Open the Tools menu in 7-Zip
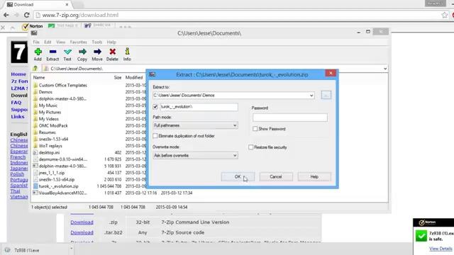The width and height of the screenshot is (454, 255). pyautogui.click(x=97, y=42)
